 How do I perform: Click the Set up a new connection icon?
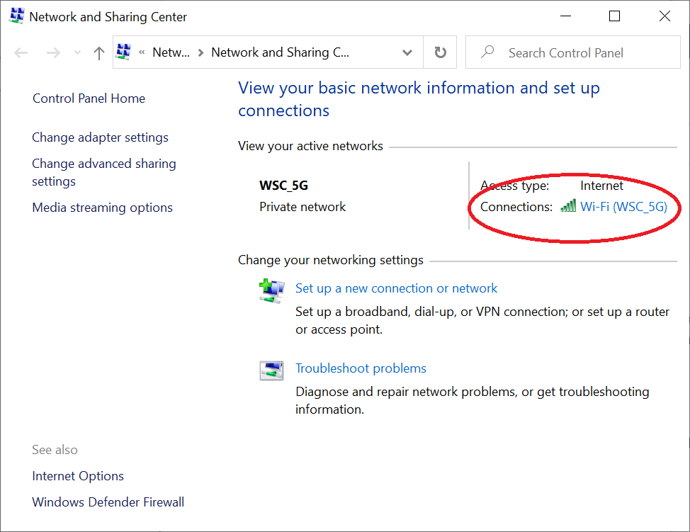click(271, 290)
